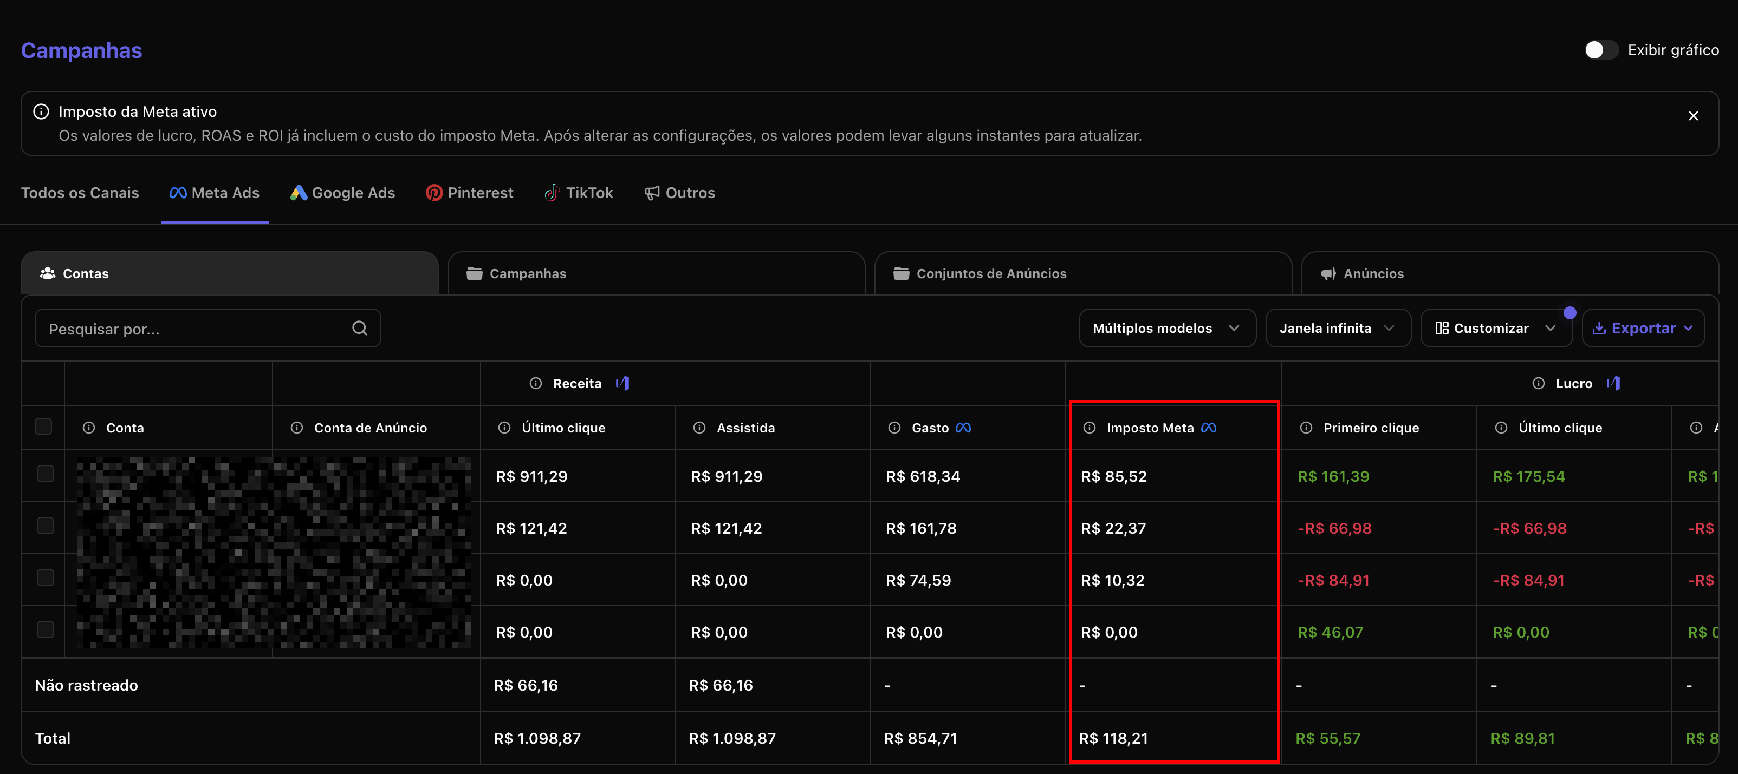
Task: Click info icon next to Receita header
Action: tap(535, 383)
